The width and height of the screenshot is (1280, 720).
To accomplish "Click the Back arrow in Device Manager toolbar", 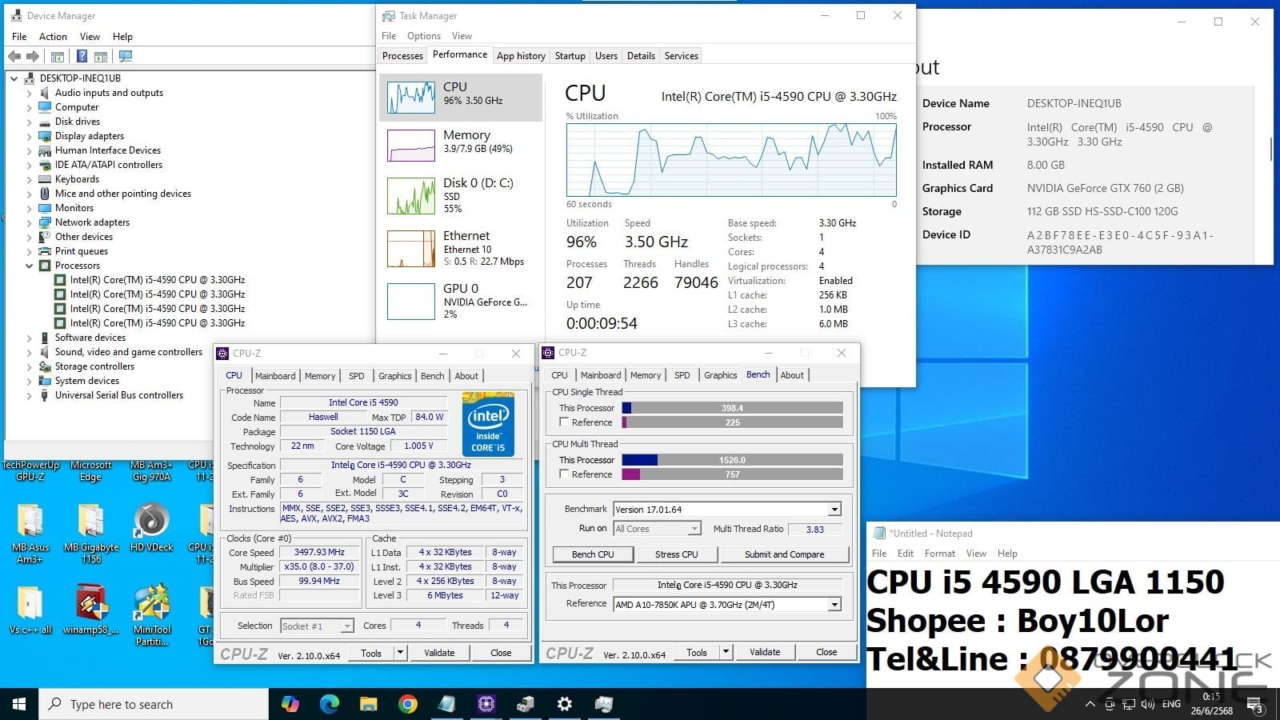I will tap(14, 56).
